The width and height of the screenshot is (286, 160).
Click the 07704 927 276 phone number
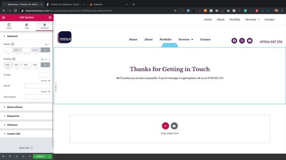[271, 42]
